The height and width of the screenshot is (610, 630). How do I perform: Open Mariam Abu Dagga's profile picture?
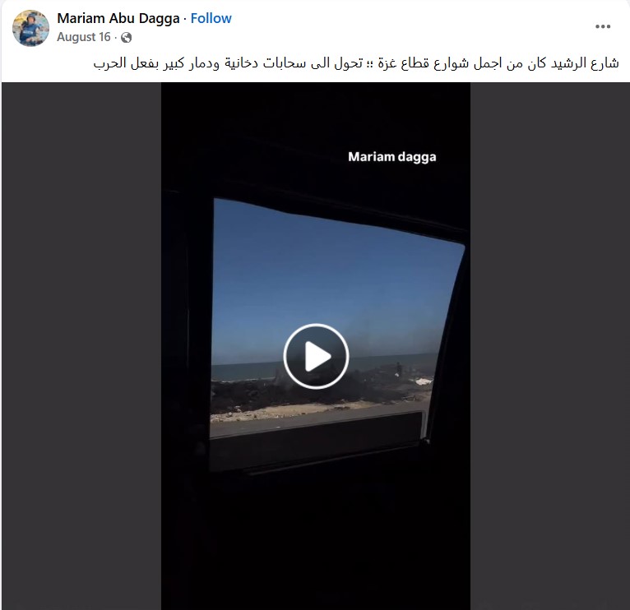click(x=30, y=28)
